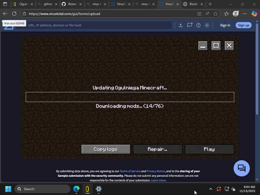Click the muted volume tray icon
The image size is (260, 195).
click(233, 189)
